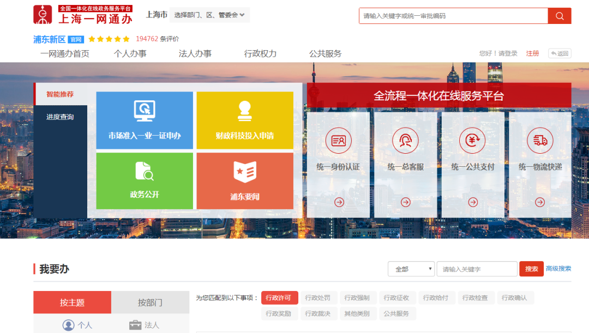Click the red 搜索 button
Viewport: 589px width, 333px height.
(x=531, y=269)
